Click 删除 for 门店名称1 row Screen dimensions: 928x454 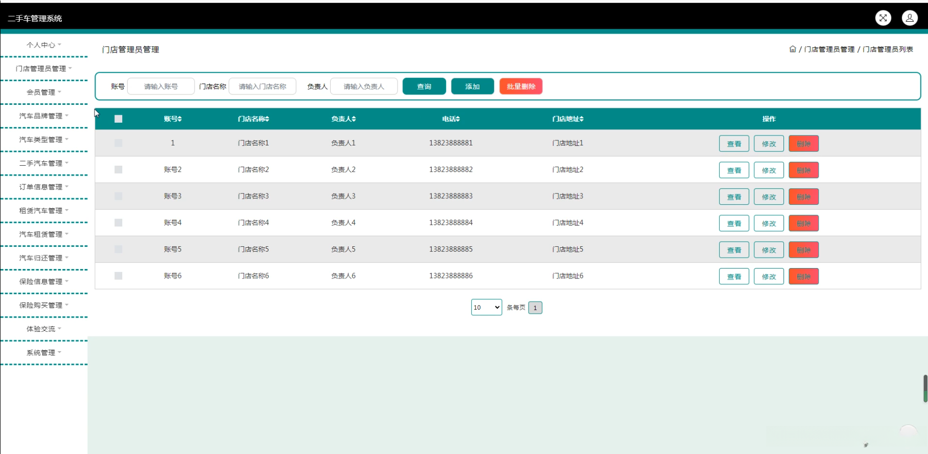804,143
